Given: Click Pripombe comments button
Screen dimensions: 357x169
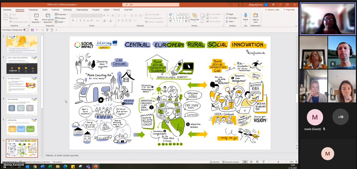Looking at the screenshot, I should pyautogui.click(x=289, y=10).
